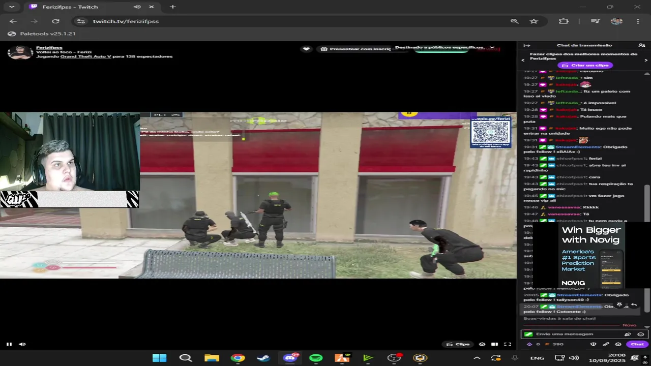651x366 pixels.
Task: Collapse the chat panel with arrow icon
Action: point(527,45)
